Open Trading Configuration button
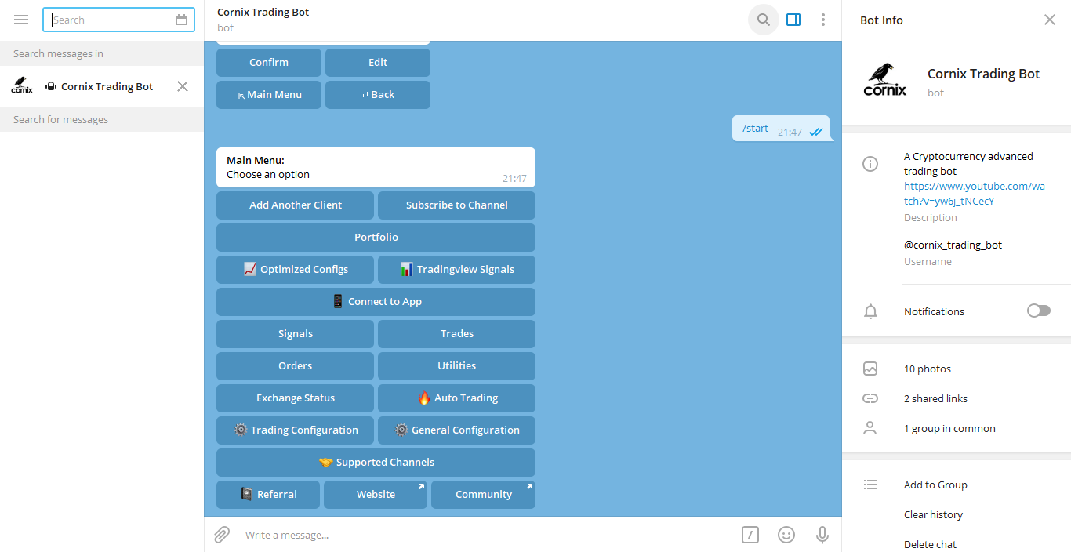Screen dimensions: 1071x552 (296, 430)
